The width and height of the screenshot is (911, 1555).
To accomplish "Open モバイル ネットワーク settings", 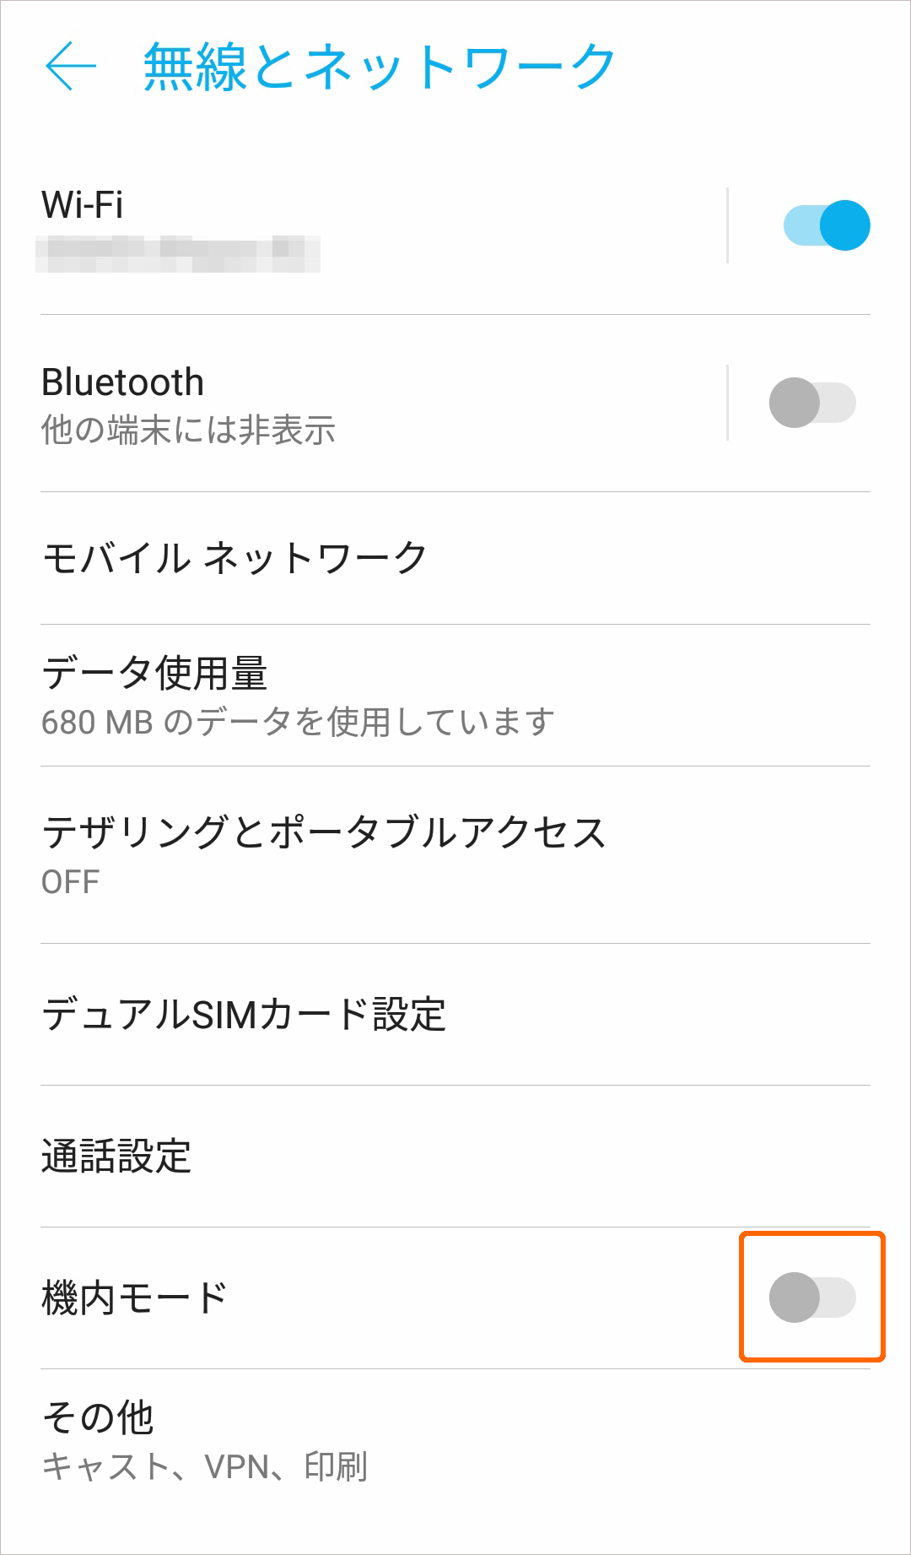I will (455, 558).
